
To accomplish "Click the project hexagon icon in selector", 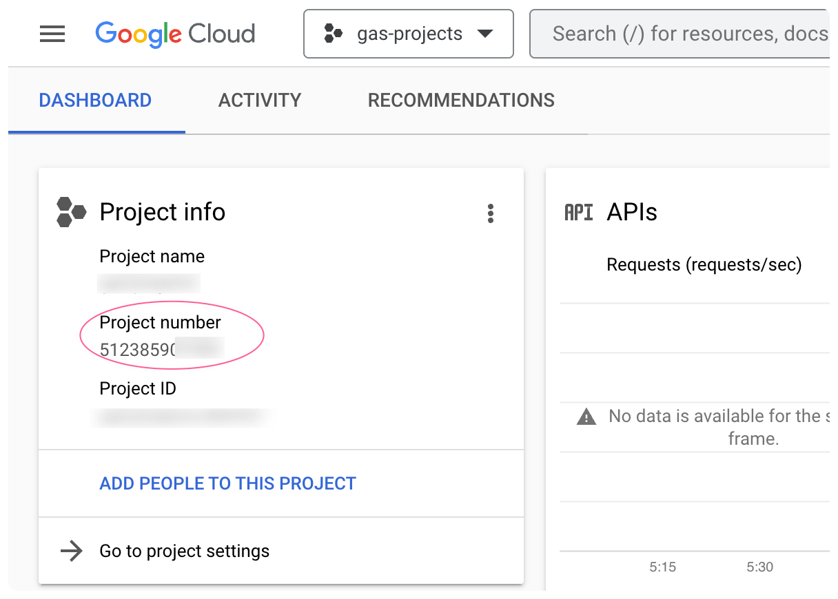I will (x=334, y=34).
